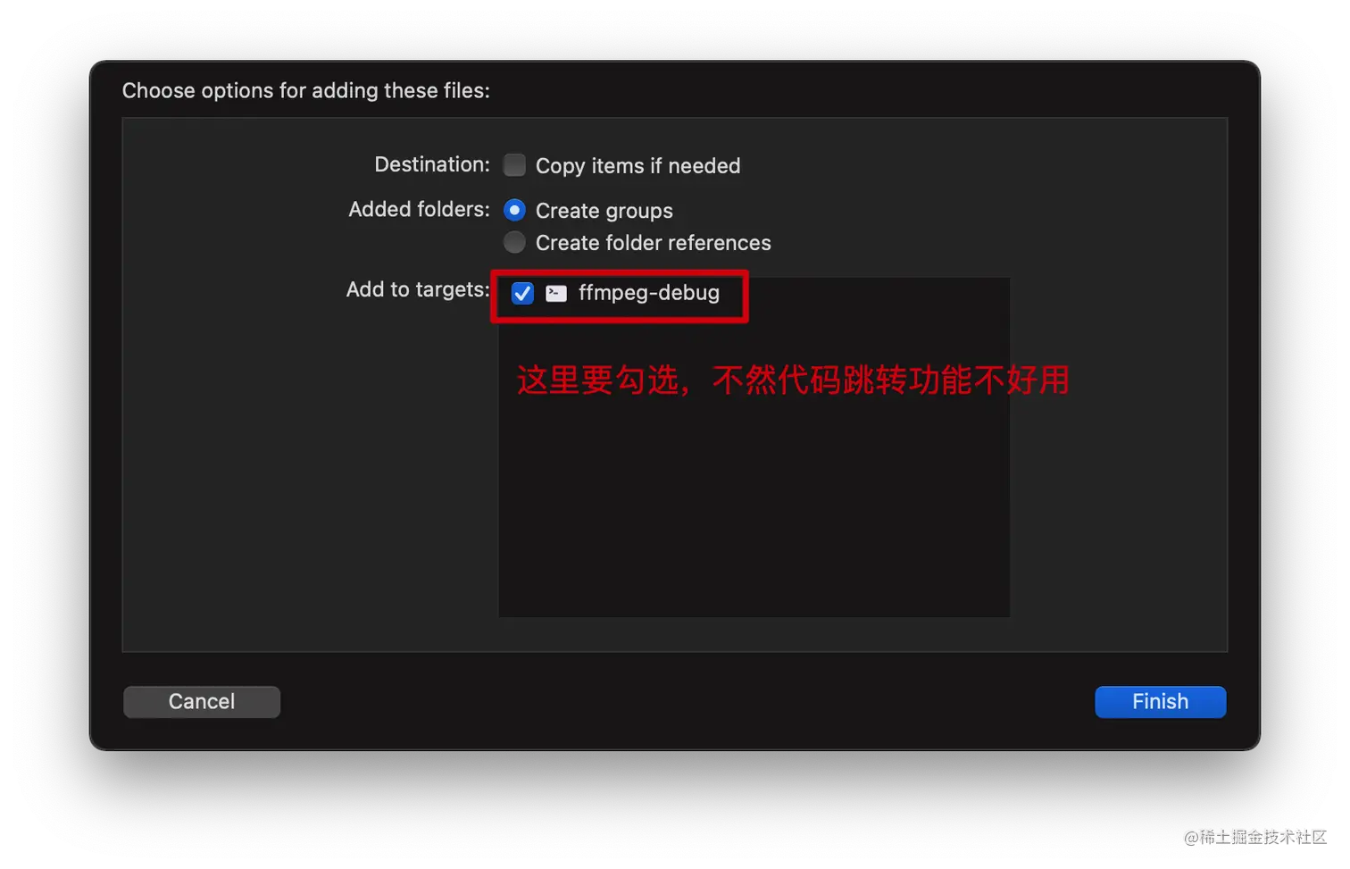This screenshot has width=1350, height=869.
Task: Click Finish to add the files
Action: tap(1160, 702)
